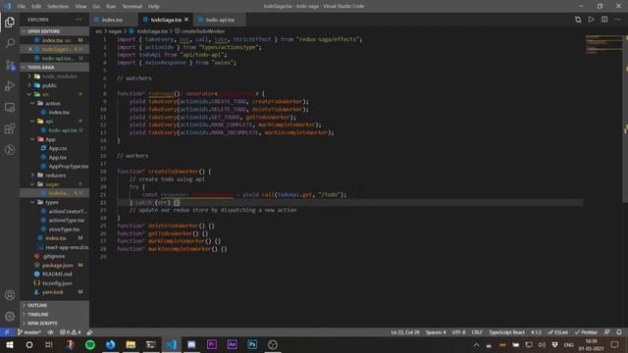Open package.json in the file tree
Screen dimensions: 628x353
(55, 265)
